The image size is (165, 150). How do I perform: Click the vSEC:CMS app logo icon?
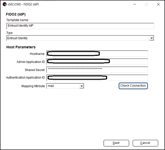point(4,4)
